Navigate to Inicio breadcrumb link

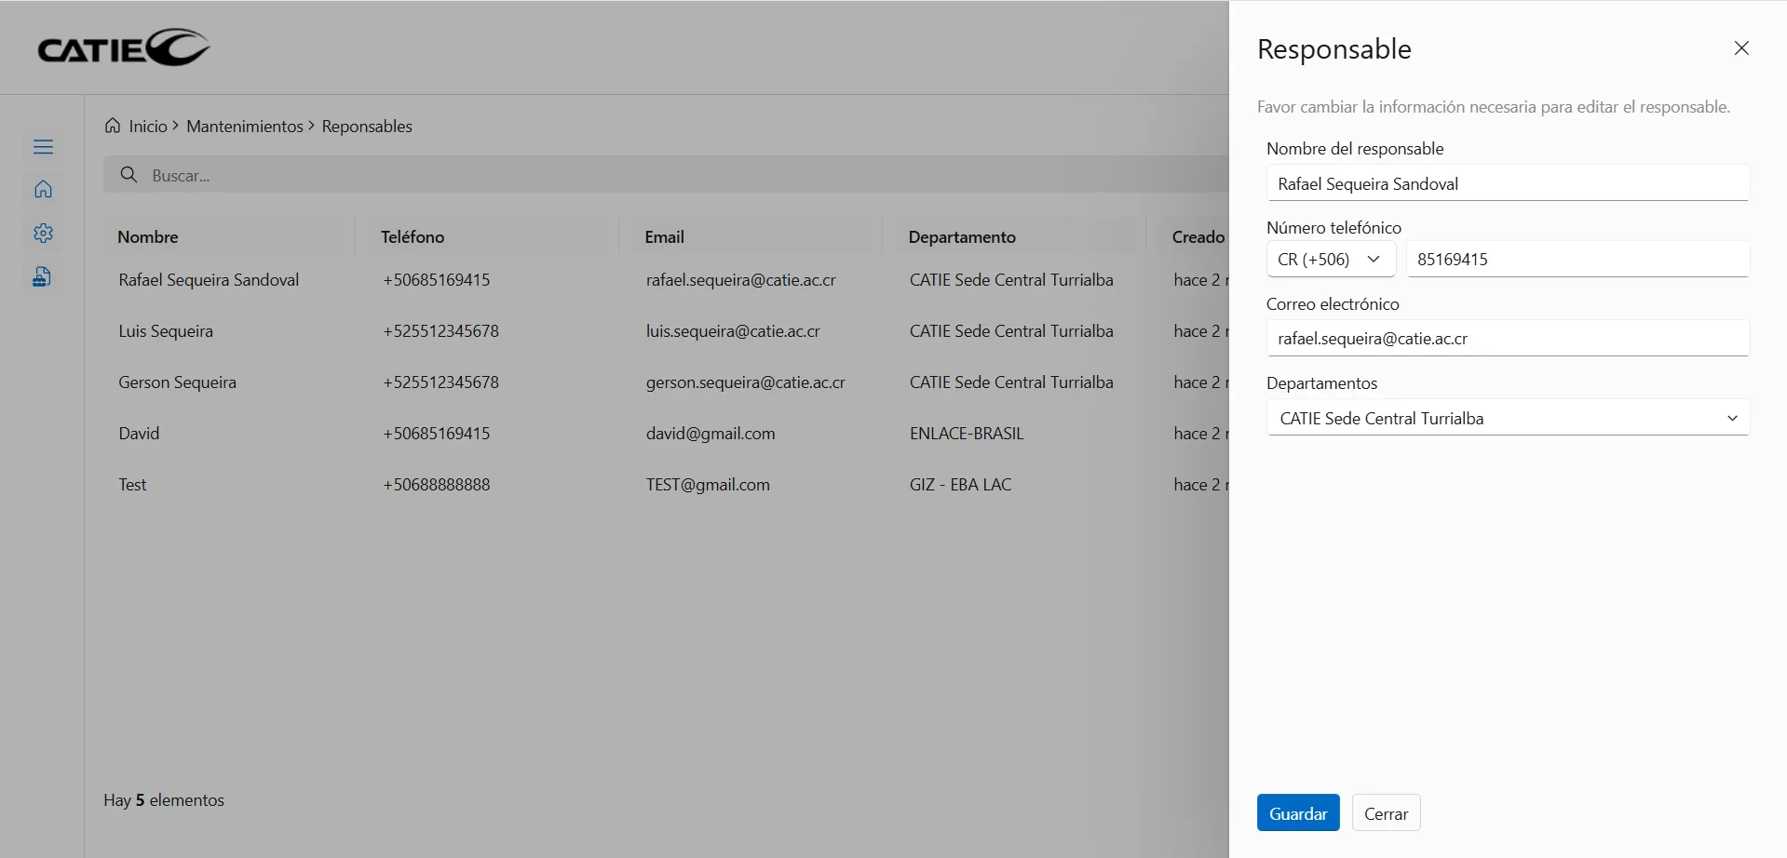click(x=148, y=127)
